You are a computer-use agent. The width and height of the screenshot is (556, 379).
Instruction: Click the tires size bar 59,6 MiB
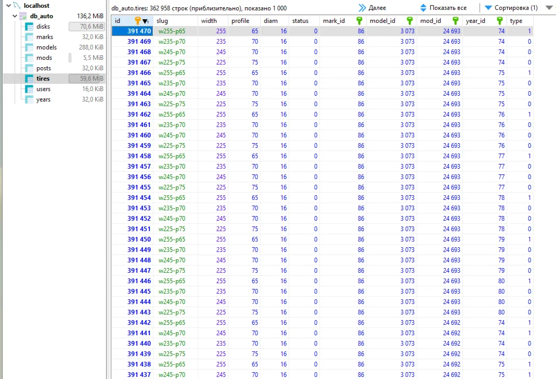pos(87,79)
